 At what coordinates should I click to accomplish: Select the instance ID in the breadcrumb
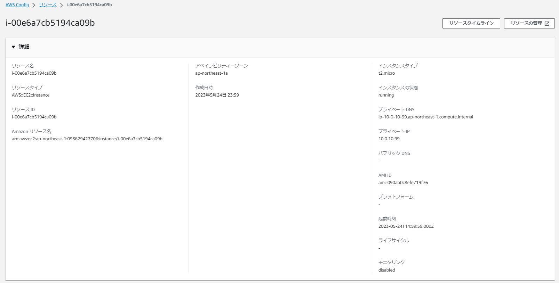click(x=89, y=5)
